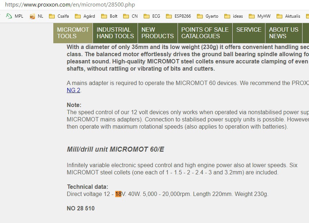Open the Csalfa bookmark folder
This screenshot has height=223, width=309.
pyautogui.click(x=59, y=16)
